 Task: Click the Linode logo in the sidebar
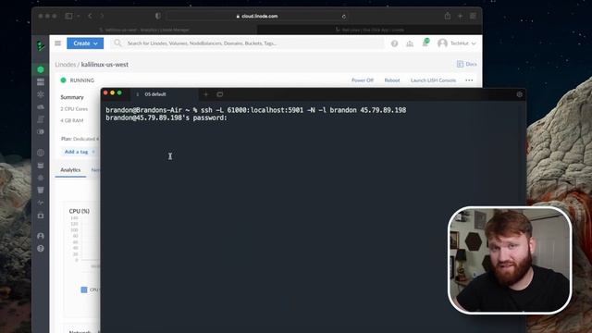pyautogui.click(x=41, y=45)
